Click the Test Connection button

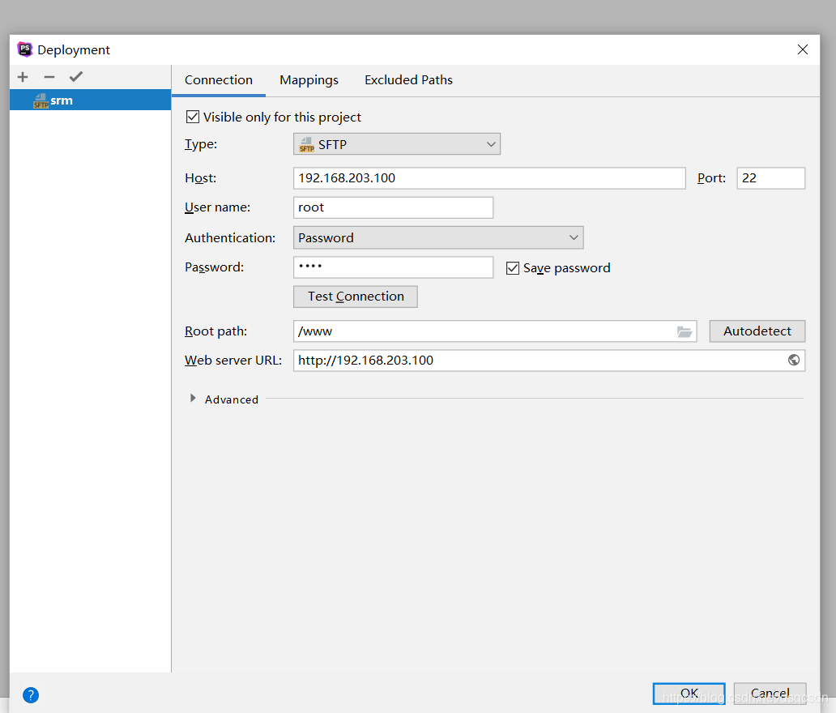point(356,297)
